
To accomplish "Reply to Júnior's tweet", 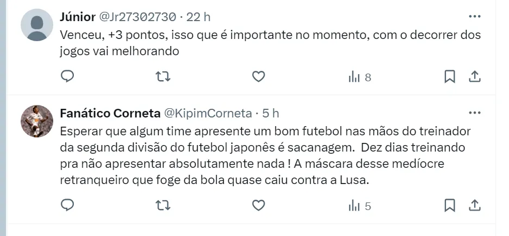I will click(67, 77).
